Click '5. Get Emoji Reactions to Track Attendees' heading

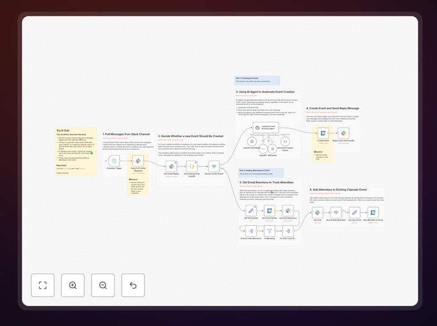[266, 182]
